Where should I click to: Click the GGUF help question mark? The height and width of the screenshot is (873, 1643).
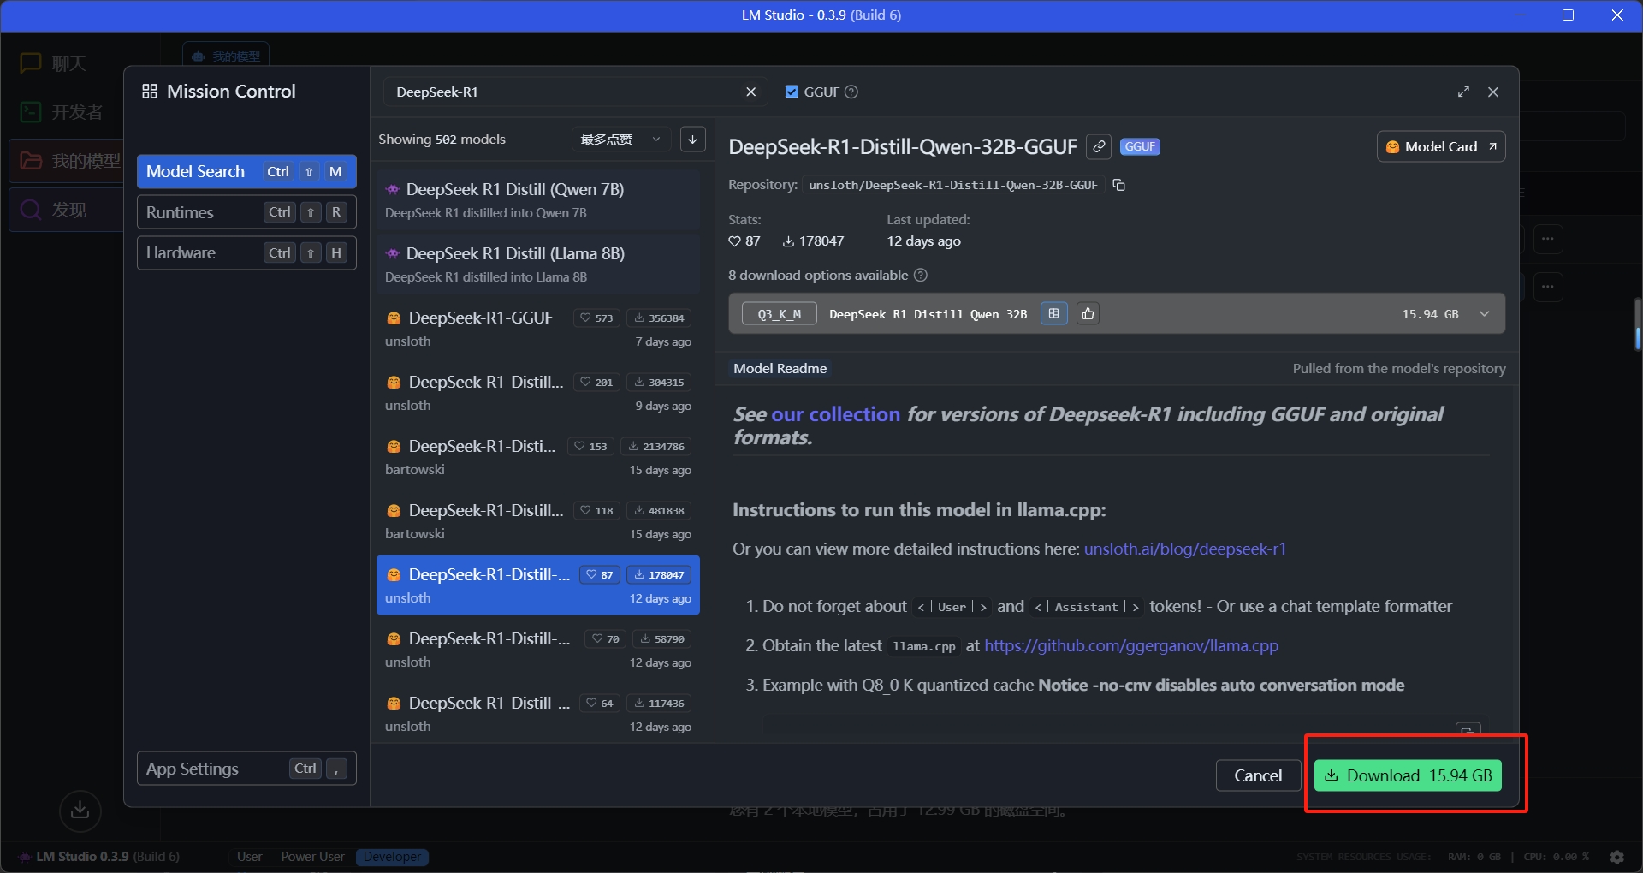click(x=851, y=92)
